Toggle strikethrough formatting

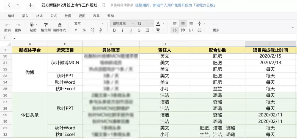(x=139, y=30)
